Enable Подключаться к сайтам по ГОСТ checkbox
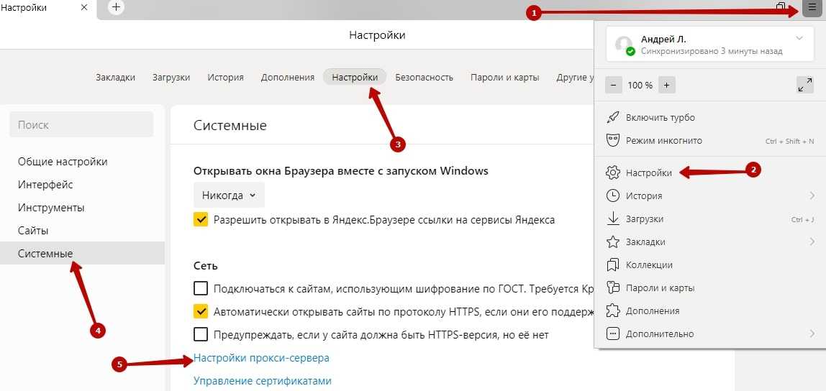The width and height of the screenshot is (826, 391). tap(201, 288)
